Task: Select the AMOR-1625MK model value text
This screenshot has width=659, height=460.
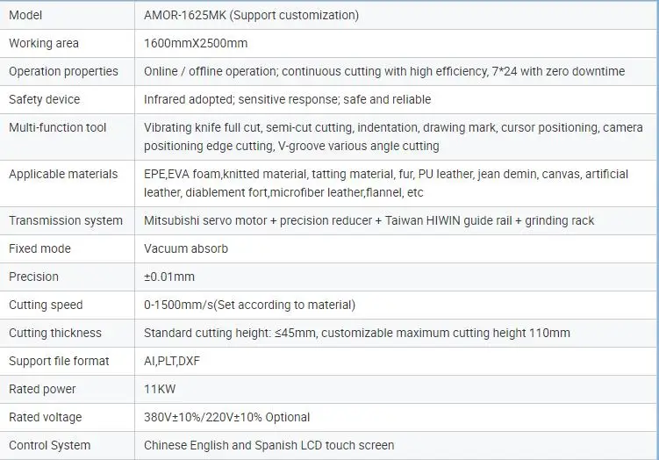Action: [251, 15]
